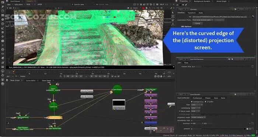Open the Transform tab in Stairway properties
This screenshot has height=137, width=258.
pos(192,13)
